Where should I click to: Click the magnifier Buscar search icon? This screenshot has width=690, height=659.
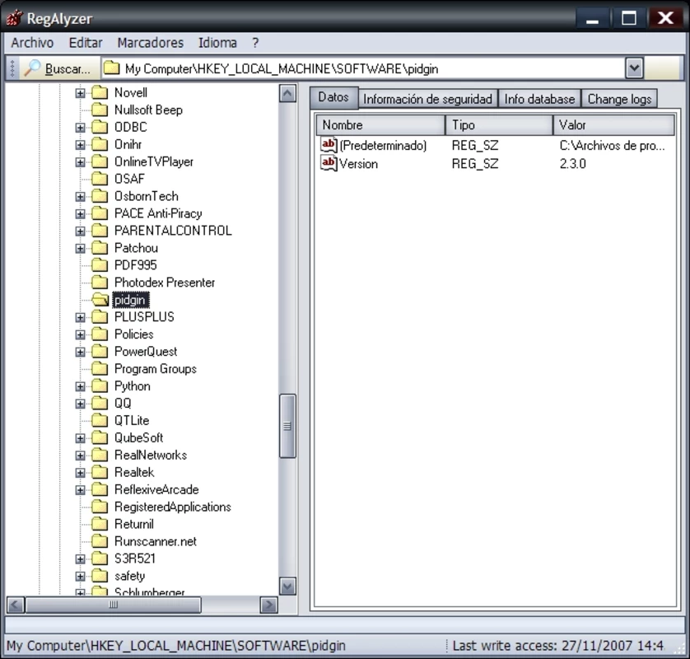(32, 68)
